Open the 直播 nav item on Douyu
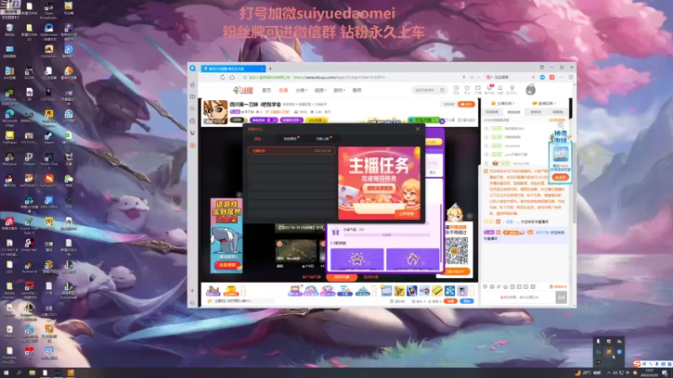The image size is (673, 378). (x=284, y=91)
